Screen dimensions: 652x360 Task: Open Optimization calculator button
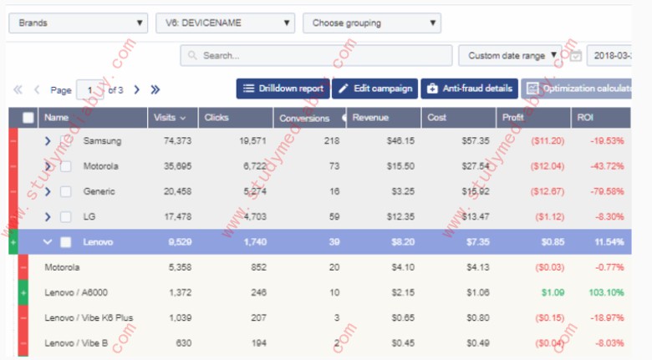click(x=577, y=89)
